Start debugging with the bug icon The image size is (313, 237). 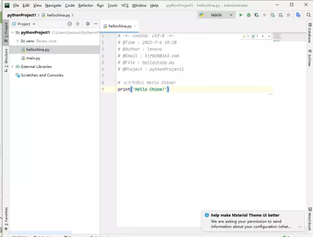pos(248,15)
